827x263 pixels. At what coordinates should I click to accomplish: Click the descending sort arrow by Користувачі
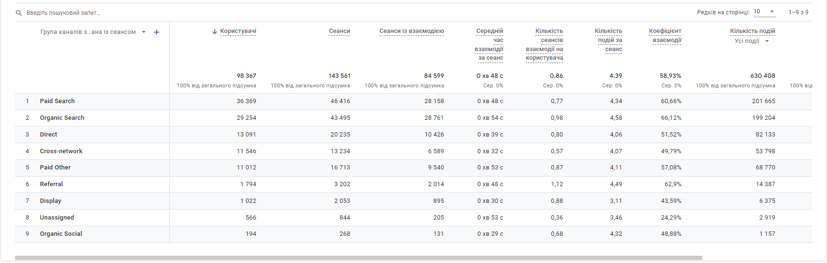[215, 32]
